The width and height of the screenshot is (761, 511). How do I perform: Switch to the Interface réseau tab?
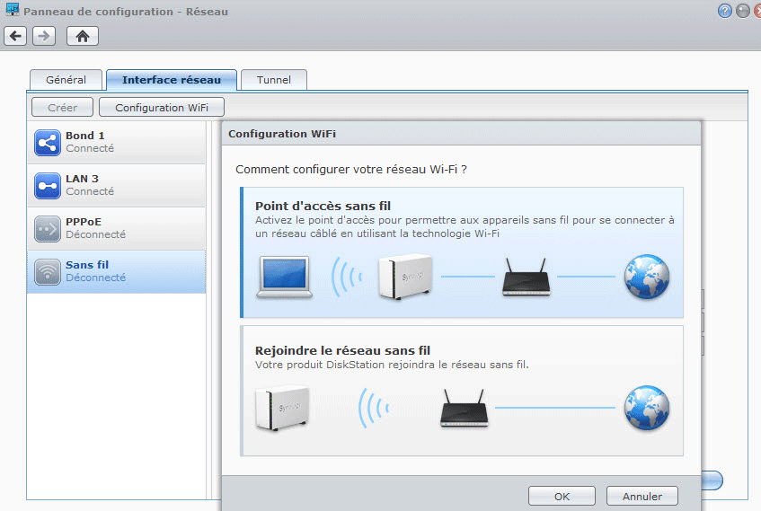pyautogui.click(x=172, y=80)
